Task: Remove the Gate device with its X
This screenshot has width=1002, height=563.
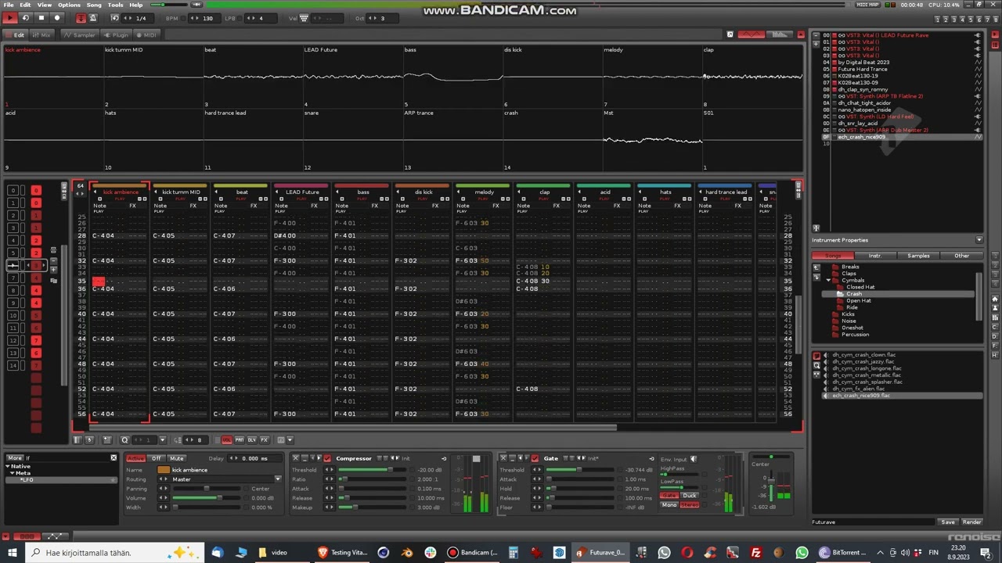Action: pyautogui.click(x=503, y=458)
